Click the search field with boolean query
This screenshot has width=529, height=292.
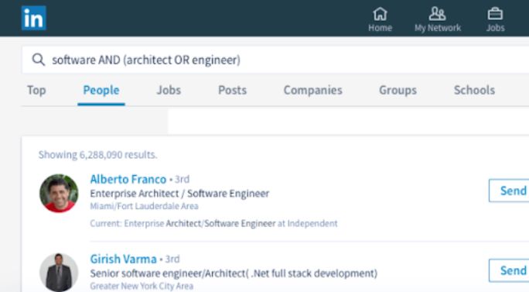pos(275,60)
